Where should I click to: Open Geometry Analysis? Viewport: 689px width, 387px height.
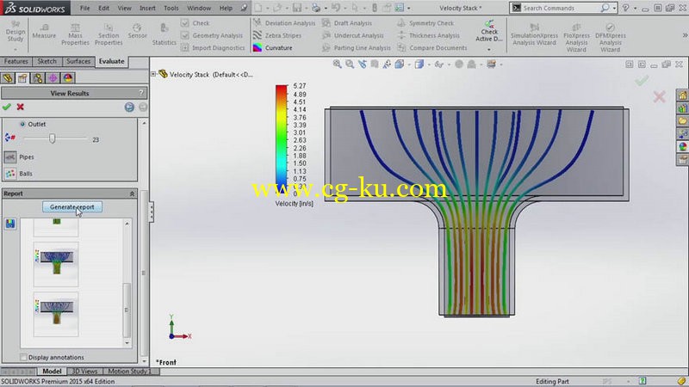coord(212,35)
